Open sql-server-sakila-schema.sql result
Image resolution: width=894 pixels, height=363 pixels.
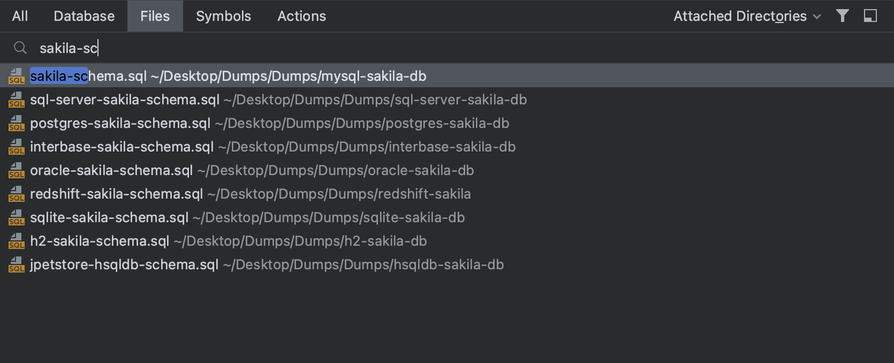447,100
